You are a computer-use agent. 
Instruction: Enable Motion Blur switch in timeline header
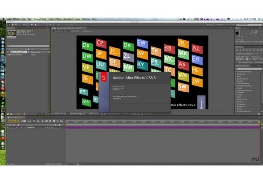click(50, 121)
